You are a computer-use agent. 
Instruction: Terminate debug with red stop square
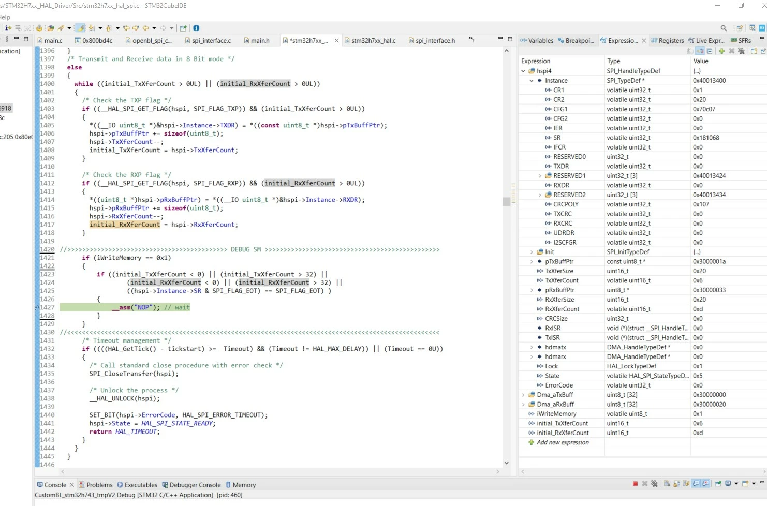(635, 484)
